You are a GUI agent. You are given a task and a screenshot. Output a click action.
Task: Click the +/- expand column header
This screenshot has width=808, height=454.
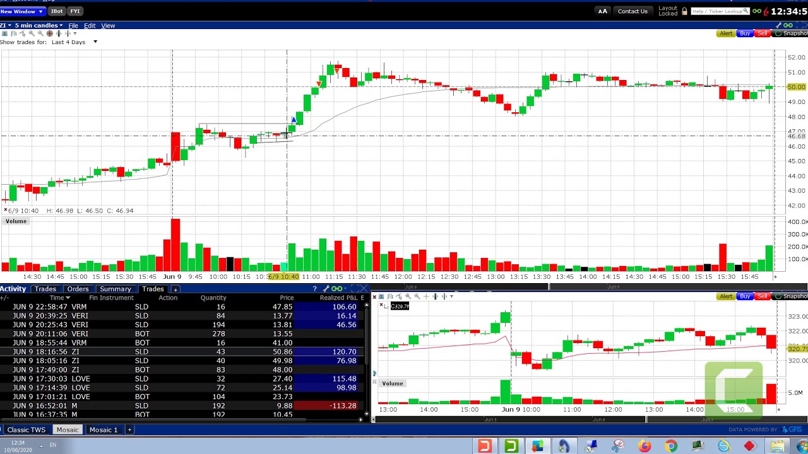4,298
